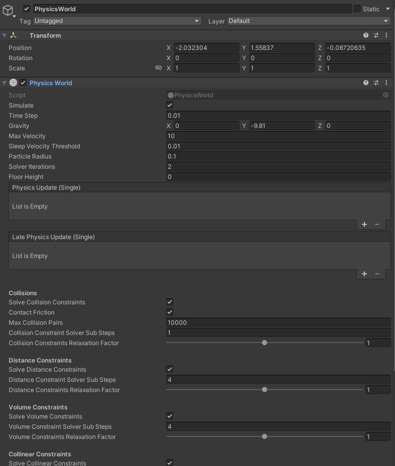The width and height of the screenshot is (395, 466).
Task: Add entry to Physics Update event list
Action: tap(364, 224)
